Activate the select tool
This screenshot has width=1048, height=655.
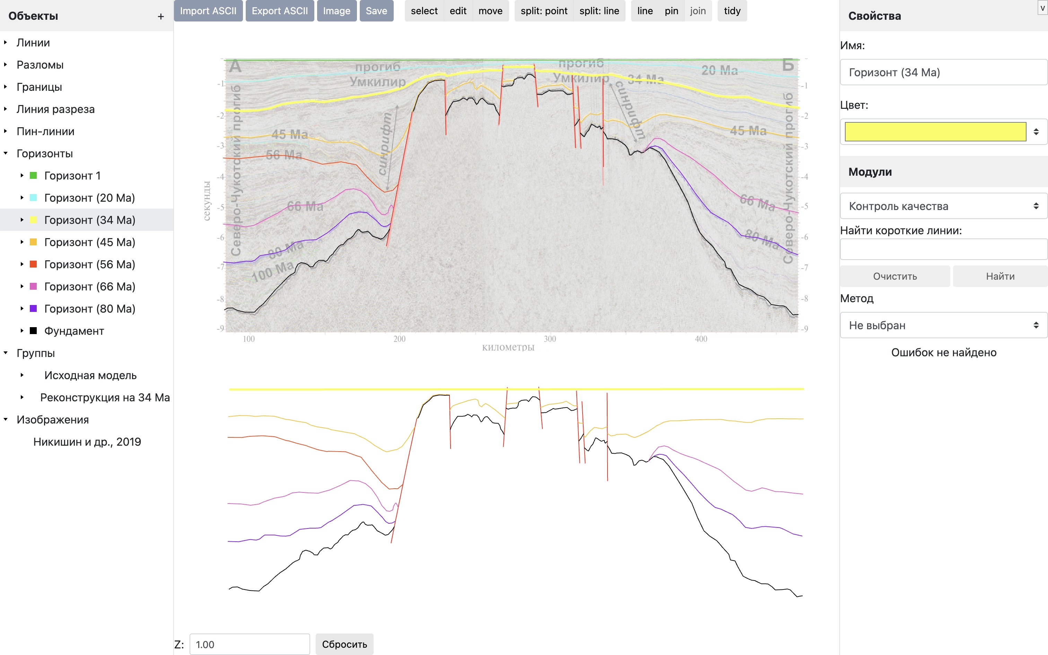pos(424,11)
